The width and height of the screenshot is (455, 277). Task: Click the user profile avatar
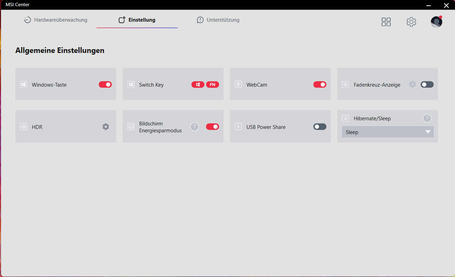tap(436, 22)
